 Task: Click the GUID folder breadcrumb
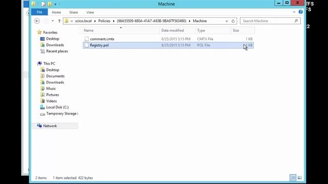coord(152,21)
